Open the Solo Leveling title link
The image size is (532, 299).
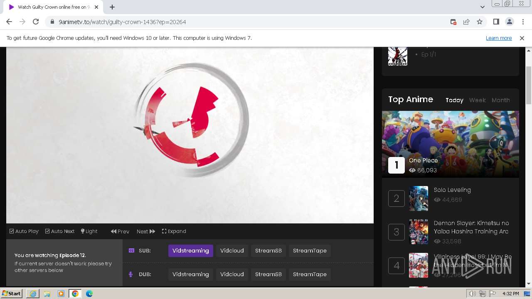452,190
